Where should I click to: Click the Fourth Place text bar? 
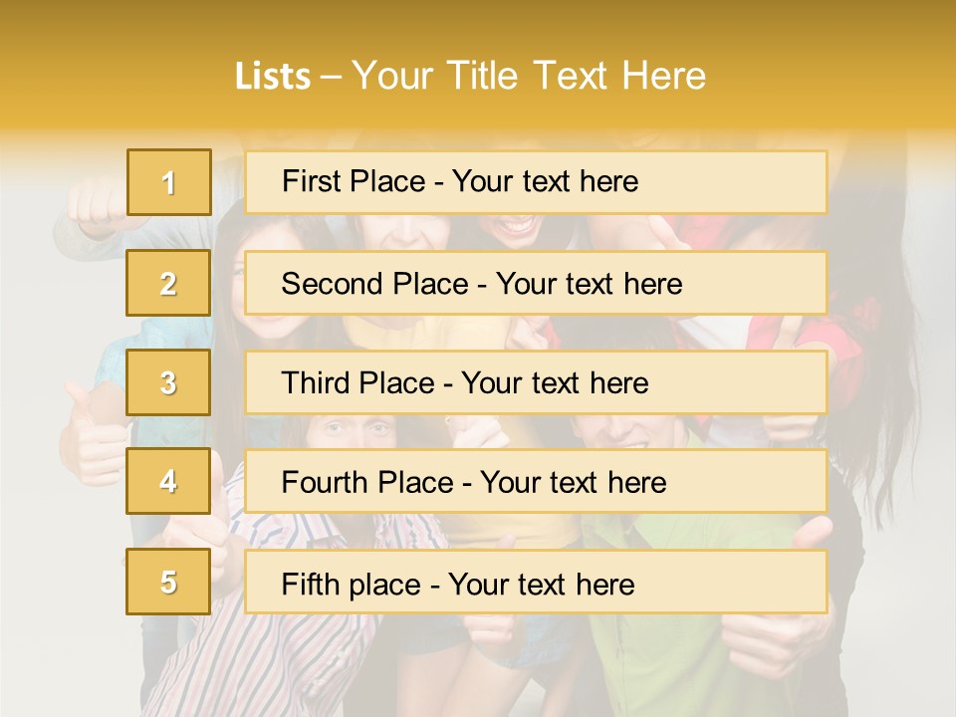pos(536,482)
